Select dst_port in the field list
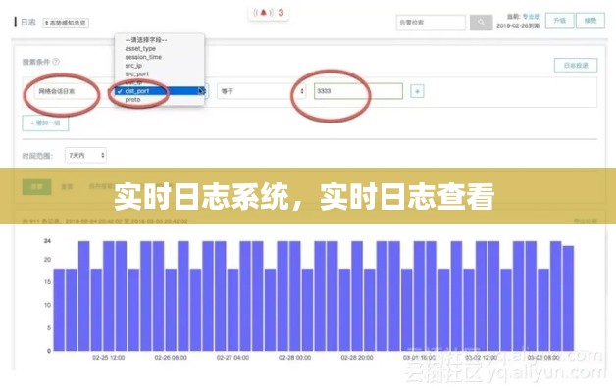Image resolution: width=616 pixels, height=392 pixels. [136, 90]
